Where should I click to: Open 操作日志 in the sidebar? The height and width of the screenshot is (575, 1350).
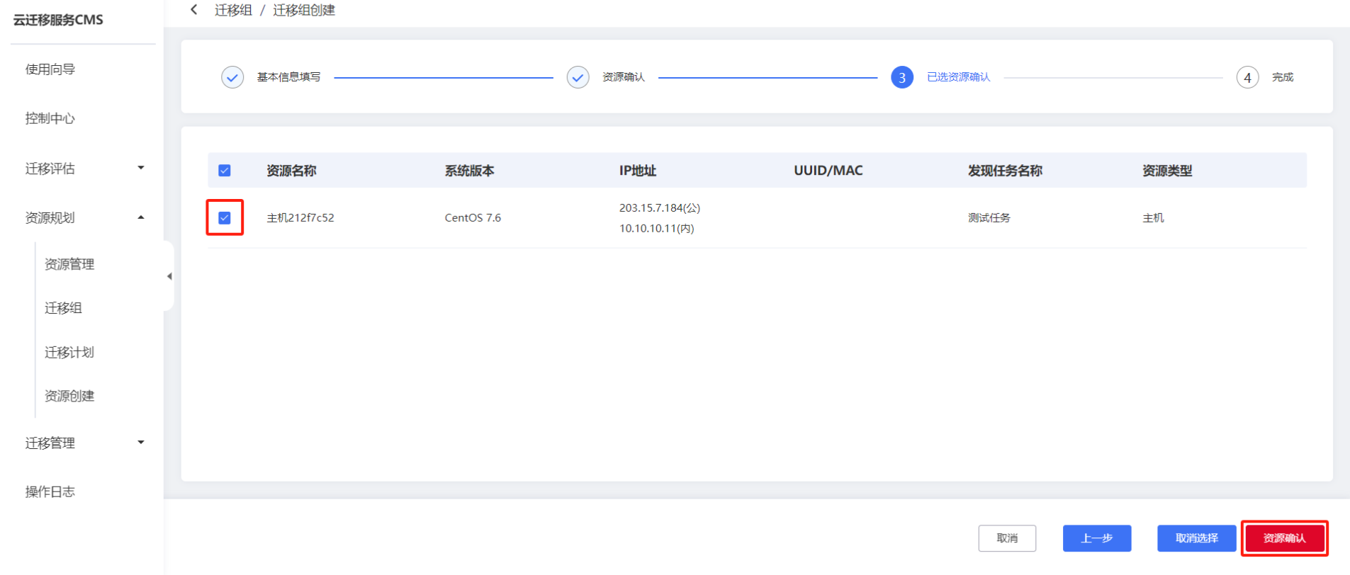tap(50, 491)
